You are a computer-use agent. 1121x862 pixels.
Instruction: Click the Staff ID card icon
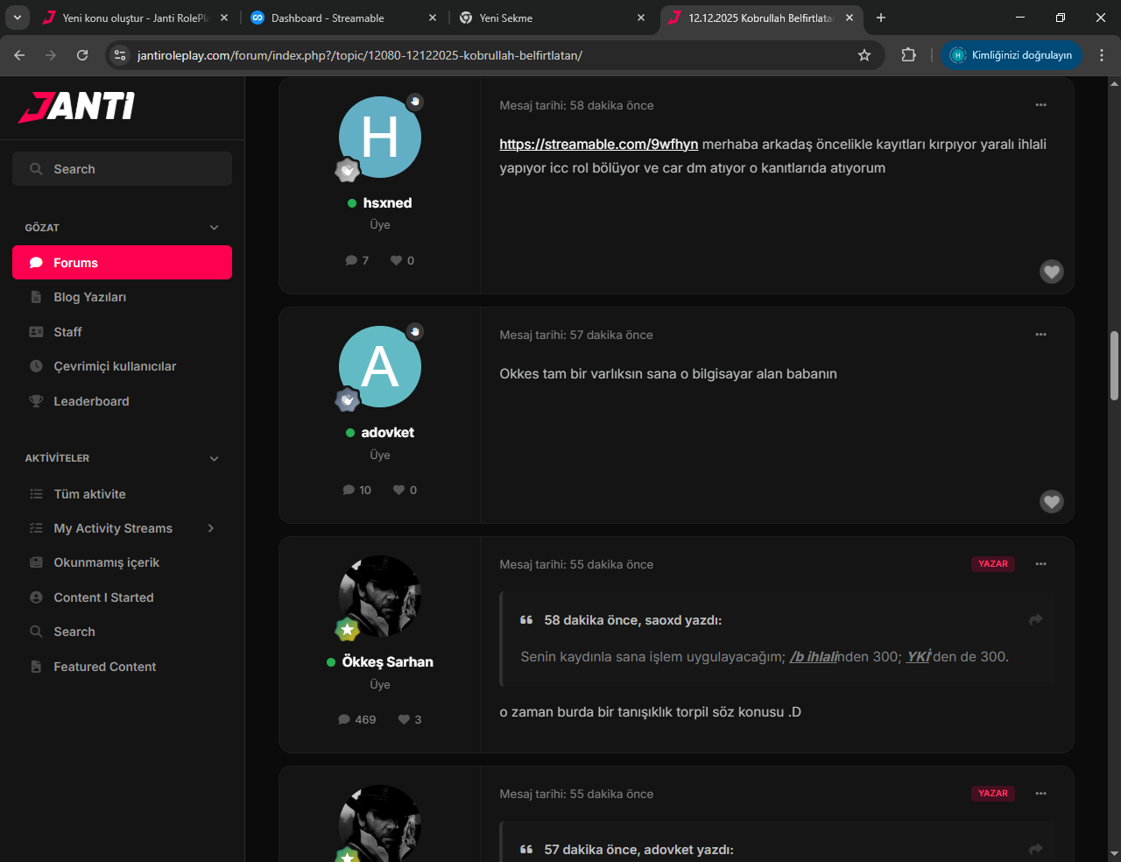[x=36, y=332]
